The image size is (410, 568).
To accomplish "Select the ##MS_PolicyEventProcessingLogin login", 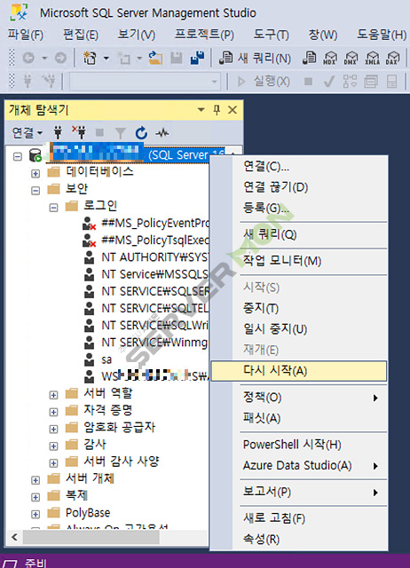I will (155, 223).
